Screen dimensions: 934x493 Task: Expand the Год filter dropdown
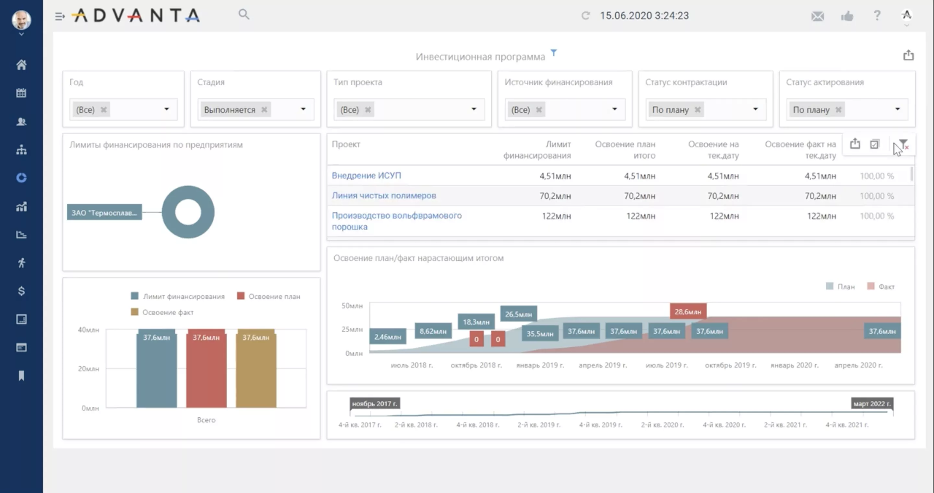tap(166, 109)
